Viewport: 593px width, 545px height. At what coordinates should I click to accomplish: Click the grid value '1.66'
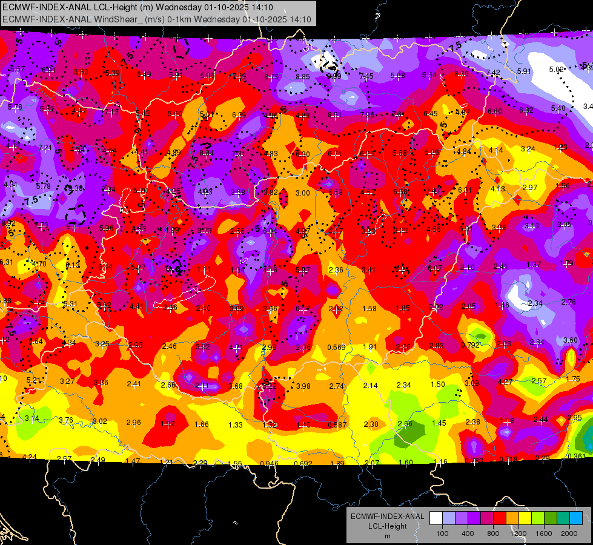point(202,424)
